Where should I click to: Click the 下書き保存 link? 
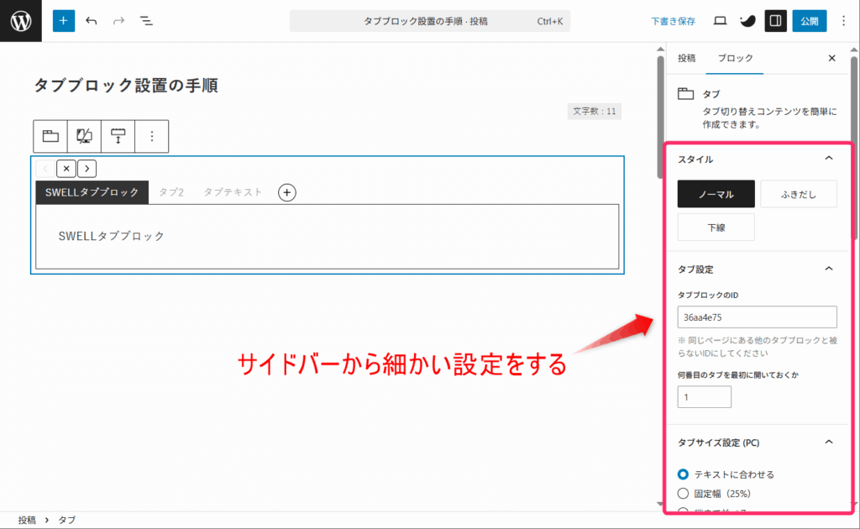pos(673,21)
